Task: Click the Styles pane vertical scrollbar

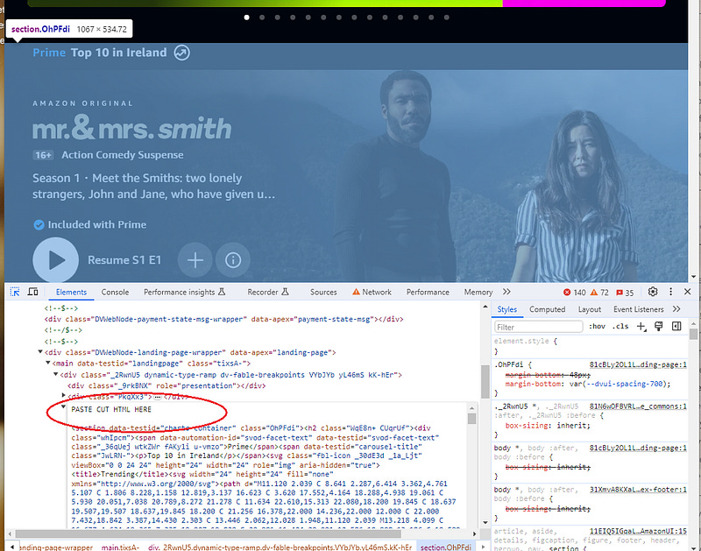Action: [x=693, y=334]
